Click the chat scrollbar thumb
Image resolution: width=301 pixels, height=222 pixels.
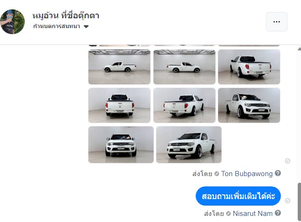point(299,202)
